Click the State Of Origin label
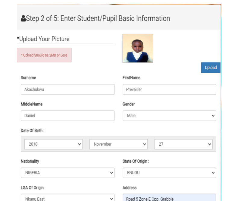The width and height of the screenshot is (225, 201). tap(136, 161)
